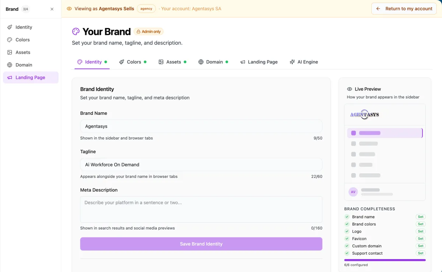Click the '6/6 configured' text
This screenshot has height=272, width=442.
coord(356,265)
